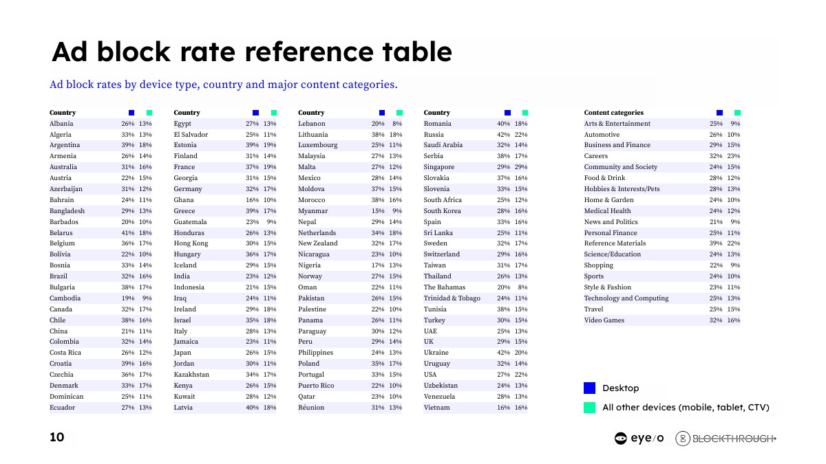Image resolution: width=826 pixels, height=464 pixels.
Task: Click the green square in first Country header
Action: pyautogui.click(x=149, y=113)
